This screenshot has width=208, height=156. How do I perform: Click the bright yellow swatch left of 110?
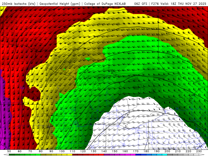(70, 155)
